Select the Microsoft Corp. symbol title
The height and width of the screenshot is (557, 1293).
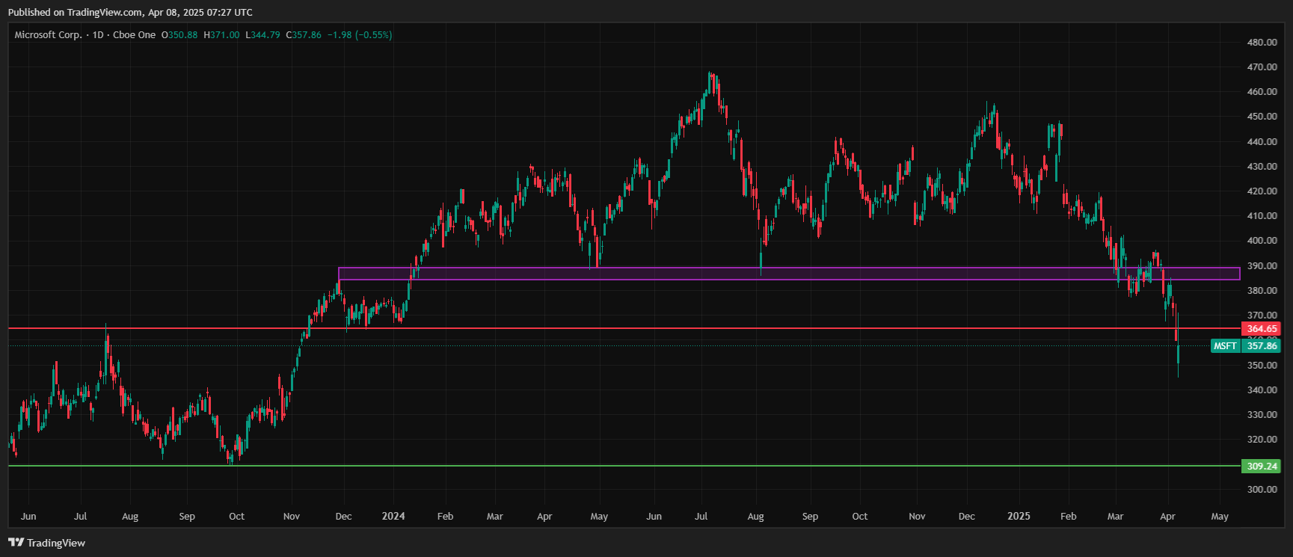coord(49,35)
